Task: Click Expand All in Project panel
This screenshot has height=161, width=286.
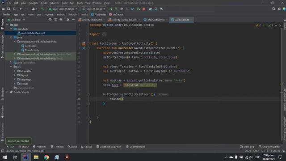Action: point(55,20)
